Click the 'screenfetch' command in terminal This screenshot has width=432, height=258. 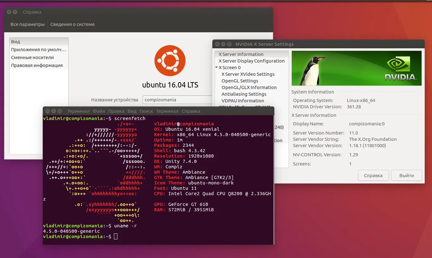[130, 118]
